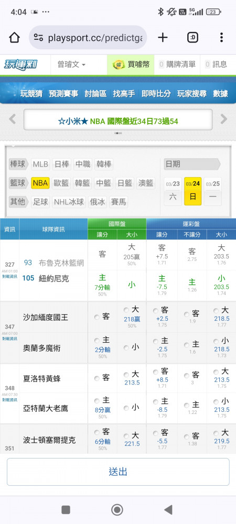Select 國際盤 大 218 for 沙加緬度國王
This screenshot has width=236, height=524.
(x=126, y=310)
